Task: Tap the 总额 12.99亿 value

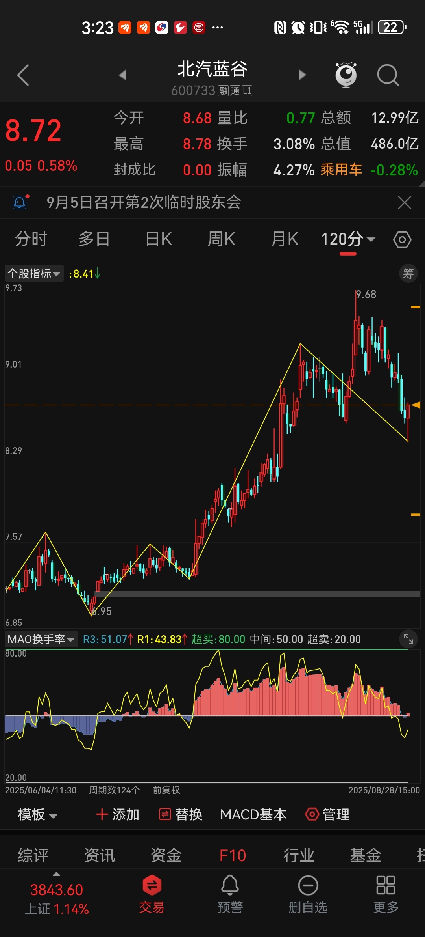Action: 395,118
